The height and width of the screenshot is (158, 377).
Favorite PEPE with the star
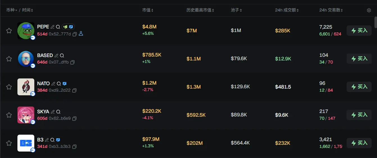(9, 31)
